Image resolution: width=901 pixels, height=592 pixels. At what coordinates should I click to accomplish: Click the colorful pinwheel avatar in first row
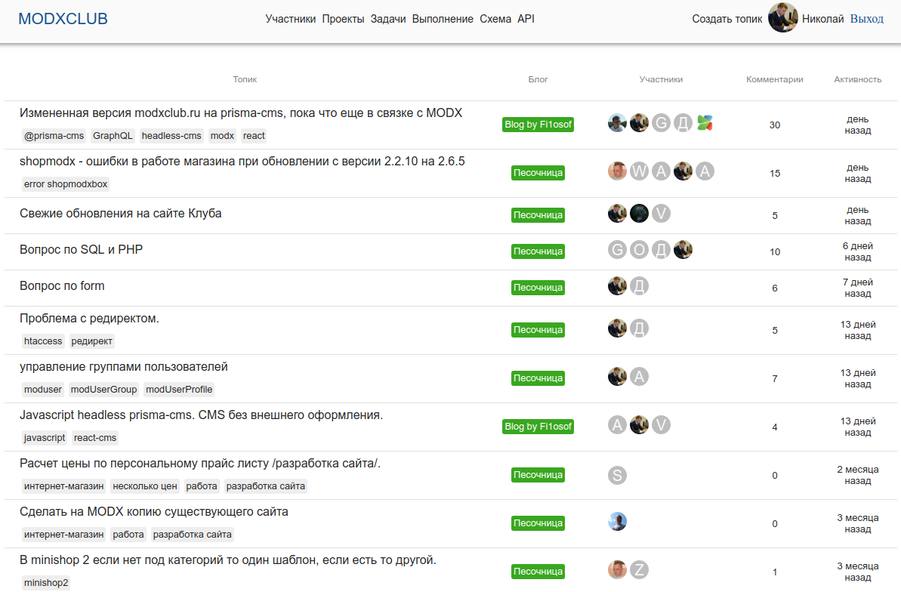point(705,123)
